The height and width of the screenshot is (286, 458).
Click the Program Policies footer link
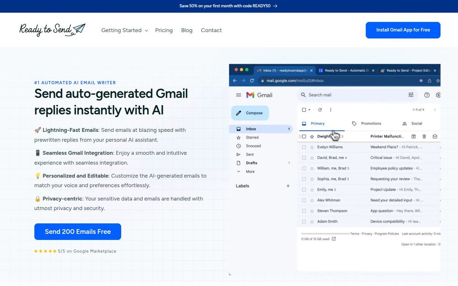[x=387, y=234]
